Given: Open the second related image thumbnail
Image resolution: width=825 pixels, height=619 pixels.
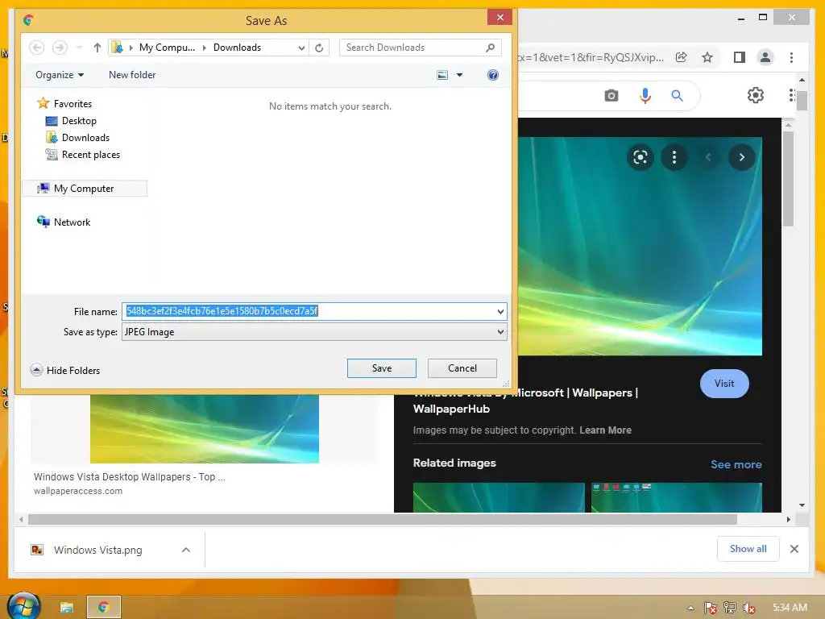Looking at the screenshot, I should [677, 497].
